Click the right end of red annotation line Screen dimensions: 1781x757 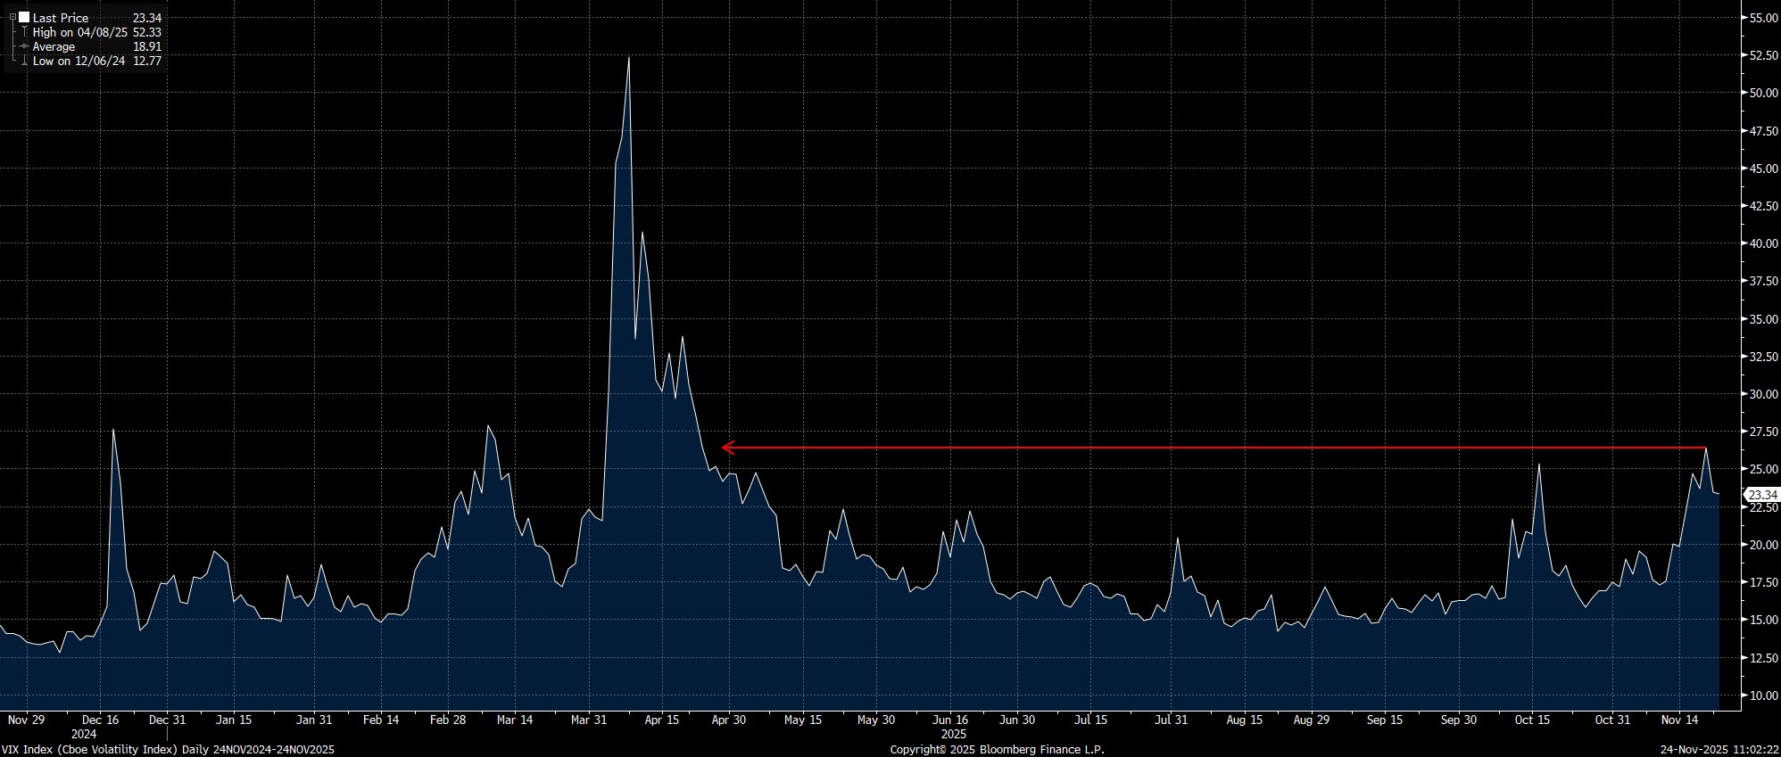pos(1705,448)
